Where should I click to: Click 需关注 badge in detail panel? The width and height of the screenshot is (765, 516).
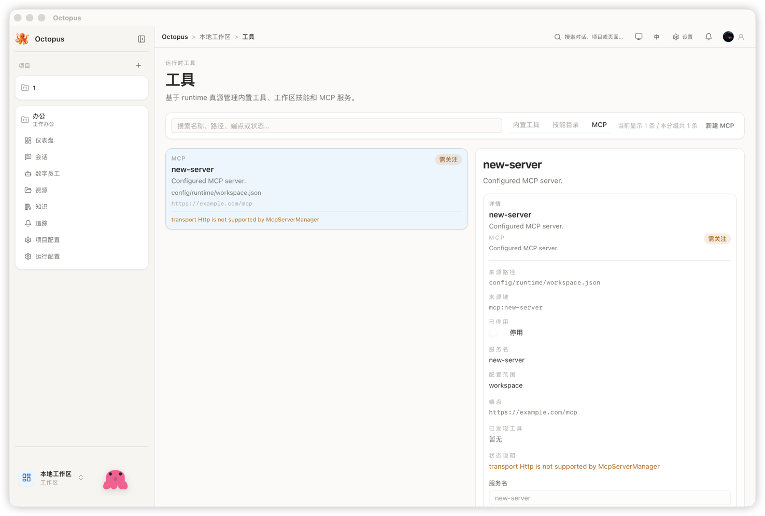pyautogui.click(x=717, y=239)
